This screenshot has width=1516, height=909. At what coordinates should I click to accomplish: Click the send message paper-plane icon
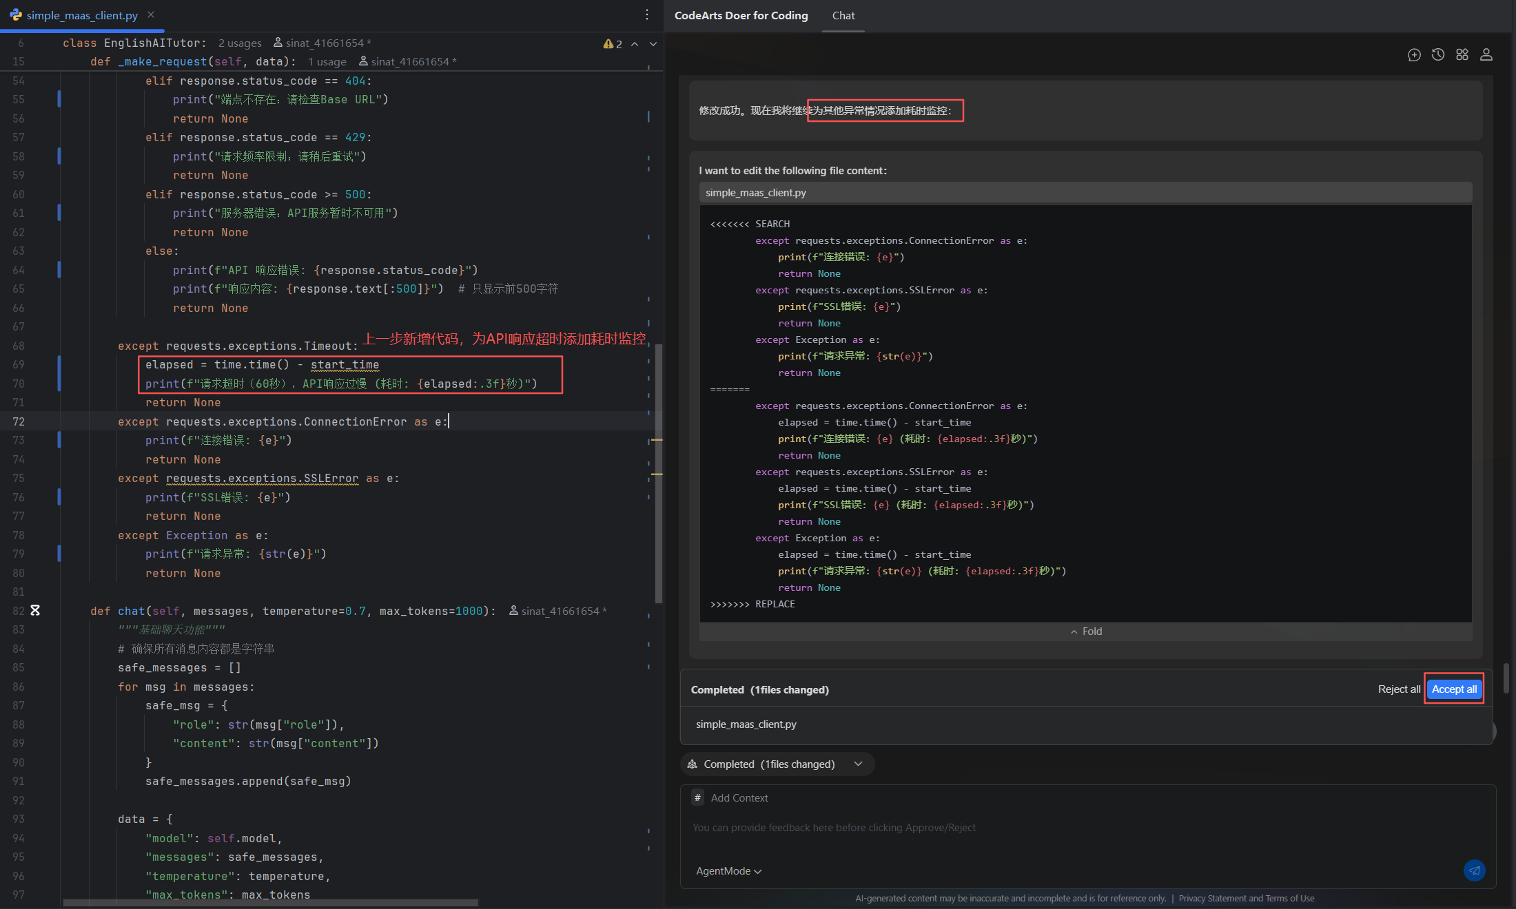(x=1474, y=870)
